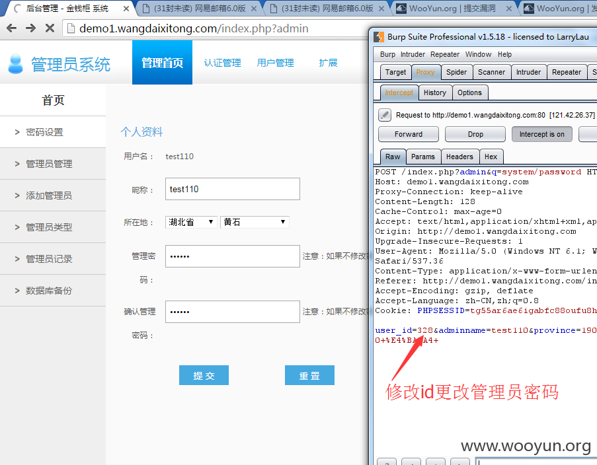597x465 pixels.
Task: Open the Window menu in Burp Suite
Action: click(x=478, y=54)
